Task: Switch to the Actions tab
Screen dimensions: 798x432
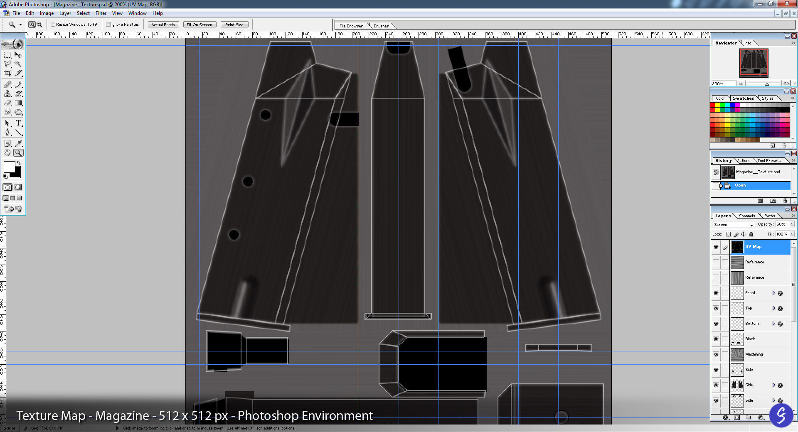Action: click(744, 161)
